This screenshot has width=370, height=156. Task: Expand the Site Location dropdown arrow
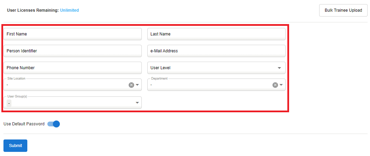coord(137,85)
